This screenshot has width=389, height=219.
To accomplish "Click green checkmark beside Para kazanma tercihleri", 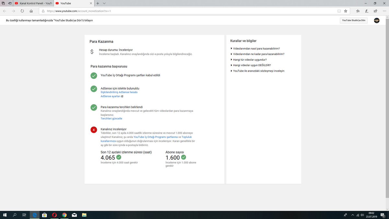I will [94, 107].
